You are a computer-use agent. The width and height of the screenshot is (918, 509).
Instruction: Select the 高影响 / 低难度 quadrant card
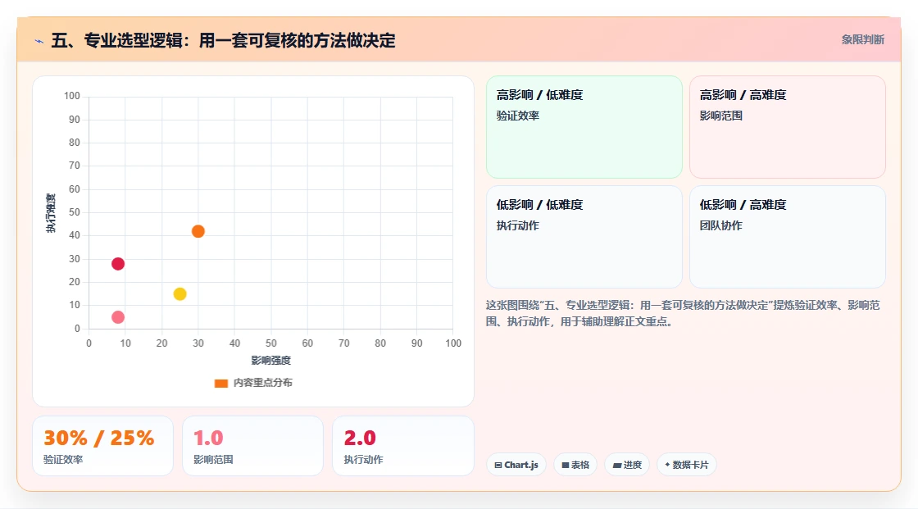pyautogui.click(x=584, y=126)
